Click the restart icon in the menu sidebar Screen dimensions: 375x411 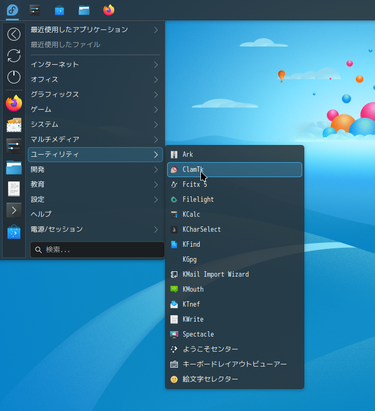click(14, 56)
